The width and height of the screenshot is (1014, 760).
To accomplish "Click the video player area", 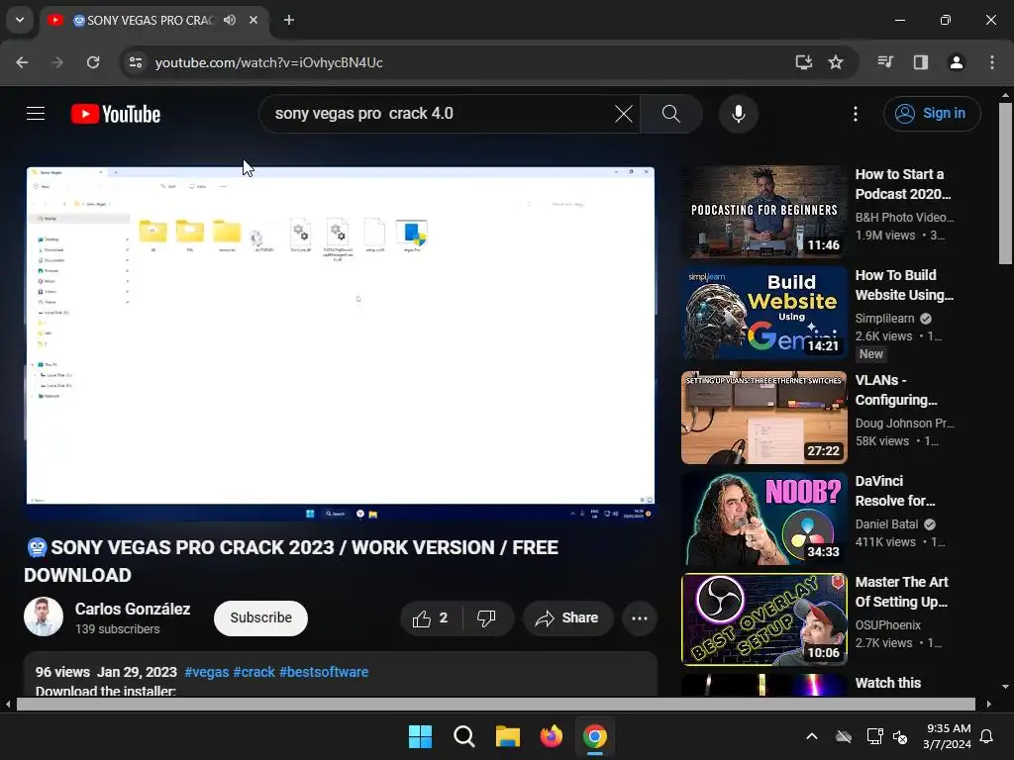I will click(341, 343).
